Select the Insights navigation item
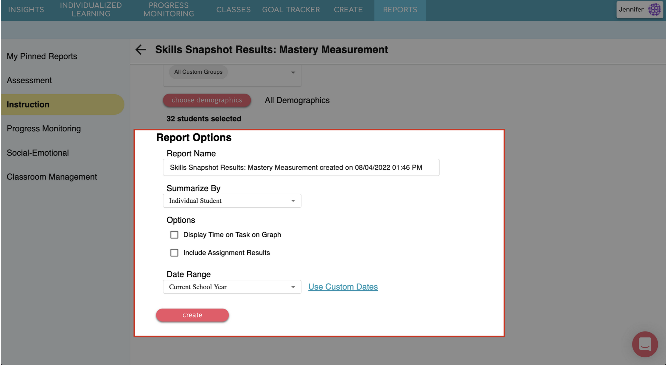This screenshot has height=365, width=666. coord(26,9)
